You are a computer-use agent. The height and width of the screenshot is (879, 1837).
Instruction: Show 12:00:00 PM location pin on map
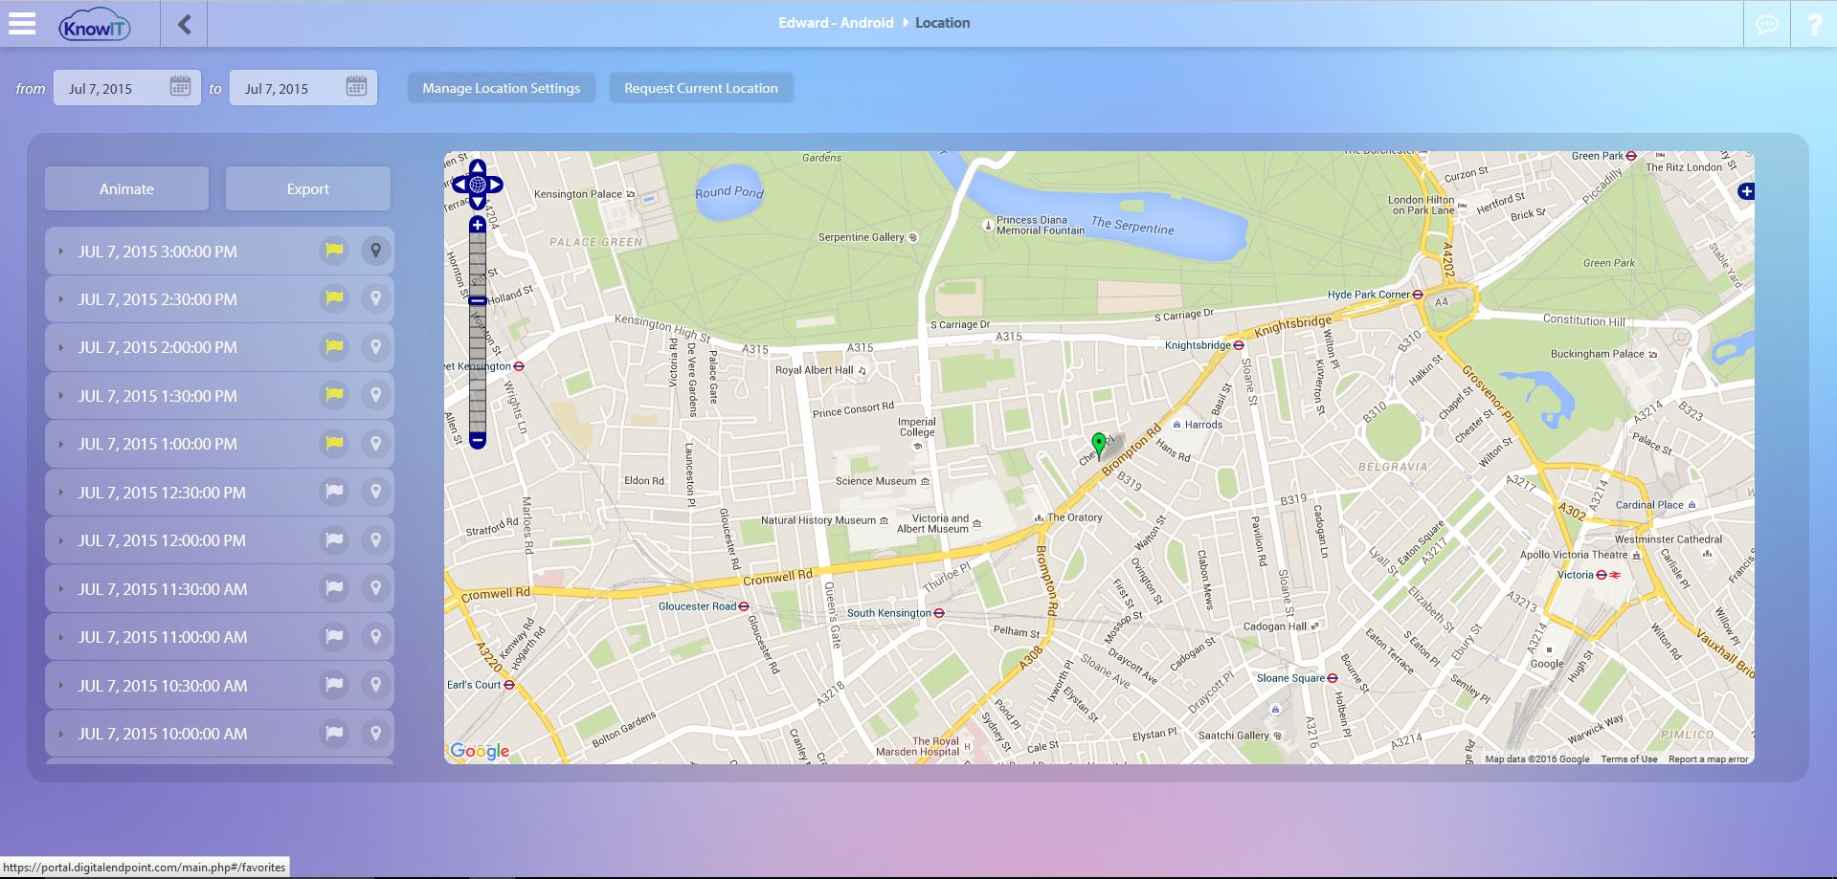(376, 539)
